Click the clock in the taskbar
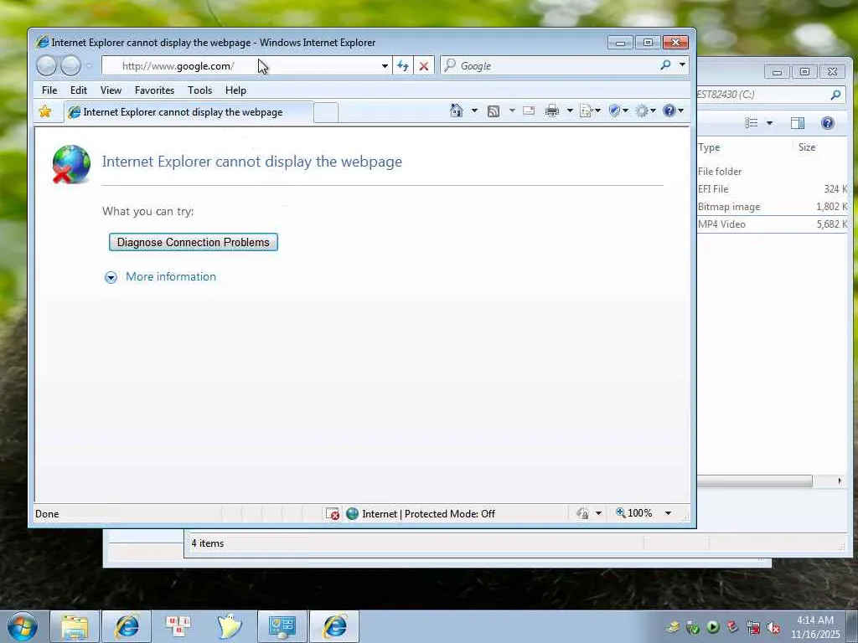The image size is (858, 643). click(x=815, y=627)
